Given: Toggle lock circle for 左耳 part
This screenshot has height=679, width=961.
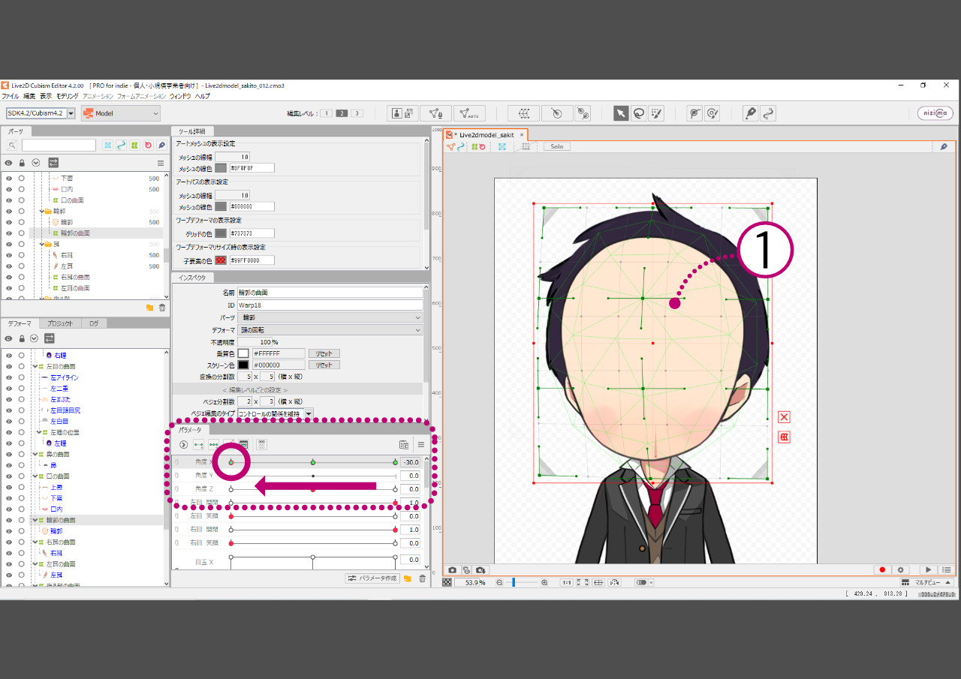Looking at the screenshot, I should tap(22, 266).
